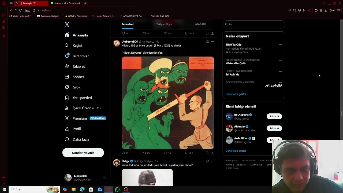Screen dimensions: 343x193
Task: Open Tel Aviv'de trending topic
Action: [x=232, y=75]
